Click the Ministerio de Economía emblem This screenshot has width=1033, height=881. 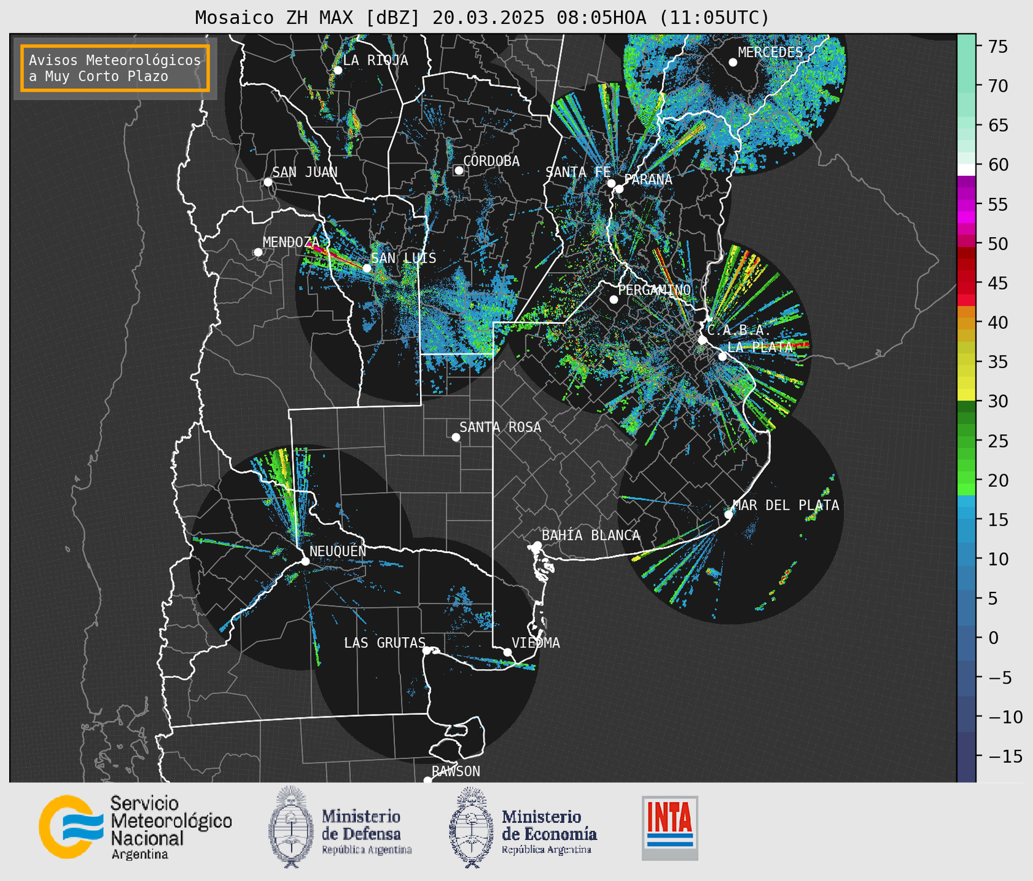(x=471, y=827)
